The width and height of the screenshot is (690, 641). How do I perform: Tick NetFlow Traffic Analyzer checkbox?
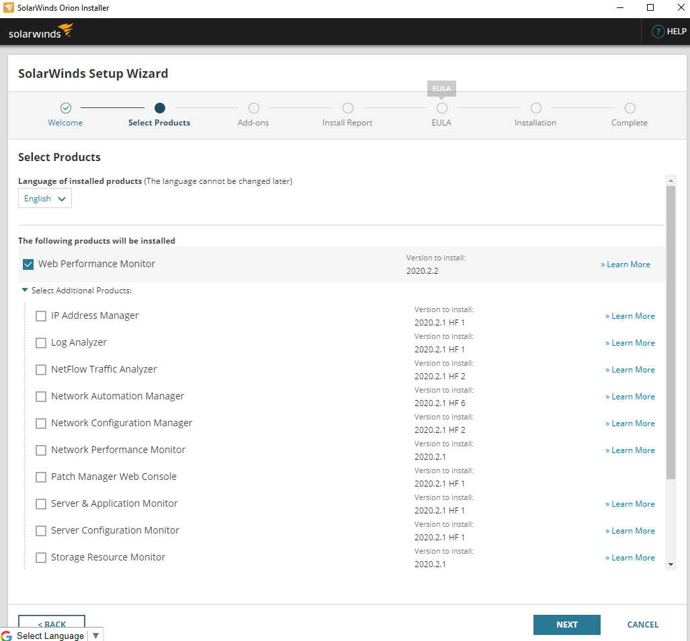click(41, 370)
